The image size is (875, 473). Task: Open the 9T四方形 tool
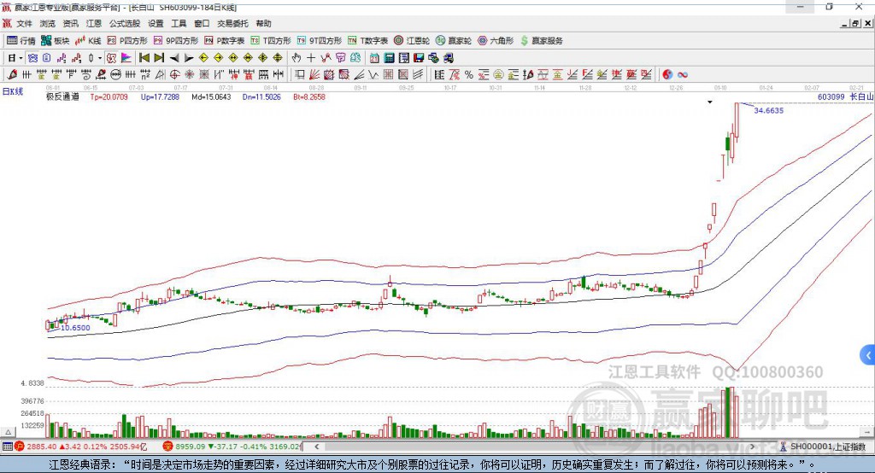pyautogui.click(x=320, y=41)
